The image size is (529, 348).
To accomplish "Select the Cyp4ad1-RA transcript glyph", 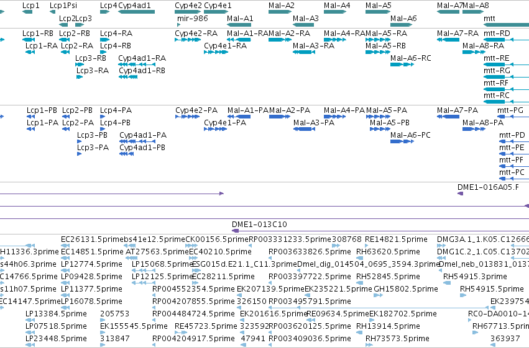I will [137, 65].
